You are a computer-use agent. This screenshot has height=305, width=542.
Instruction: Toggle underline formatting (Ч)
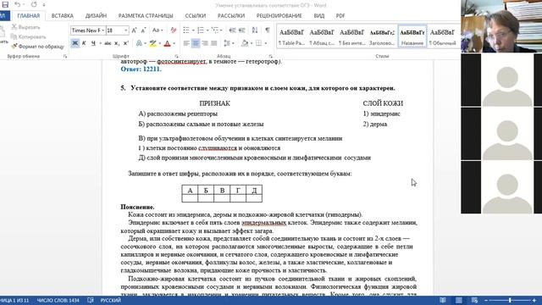coord(93,43)
